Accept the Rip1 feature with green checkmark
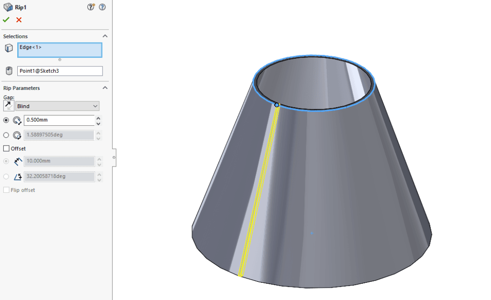 click(6, 20)
